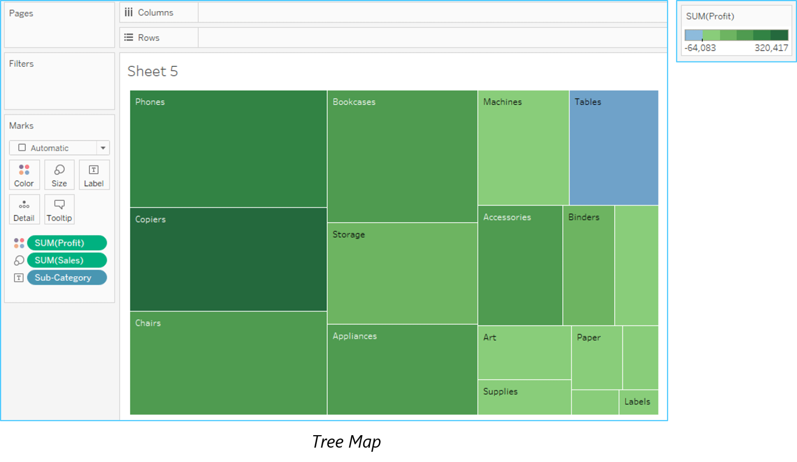Click the Sub-Category pill in the Marks card
797x462 pixels.
pyautogui.click(x=67, y=277)
